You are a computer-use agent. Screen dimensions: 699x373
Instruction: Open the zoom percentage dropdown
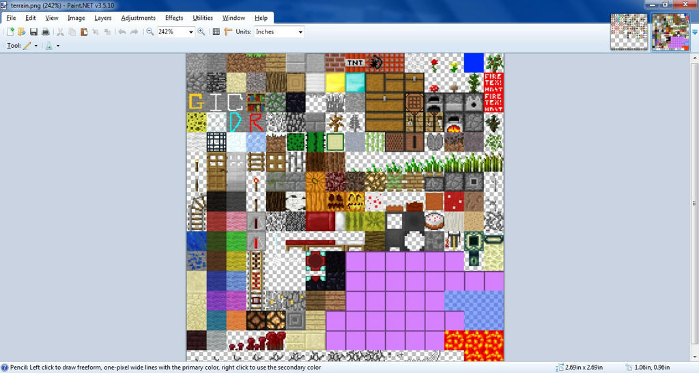pyautogui.click(x=190, y=32)
